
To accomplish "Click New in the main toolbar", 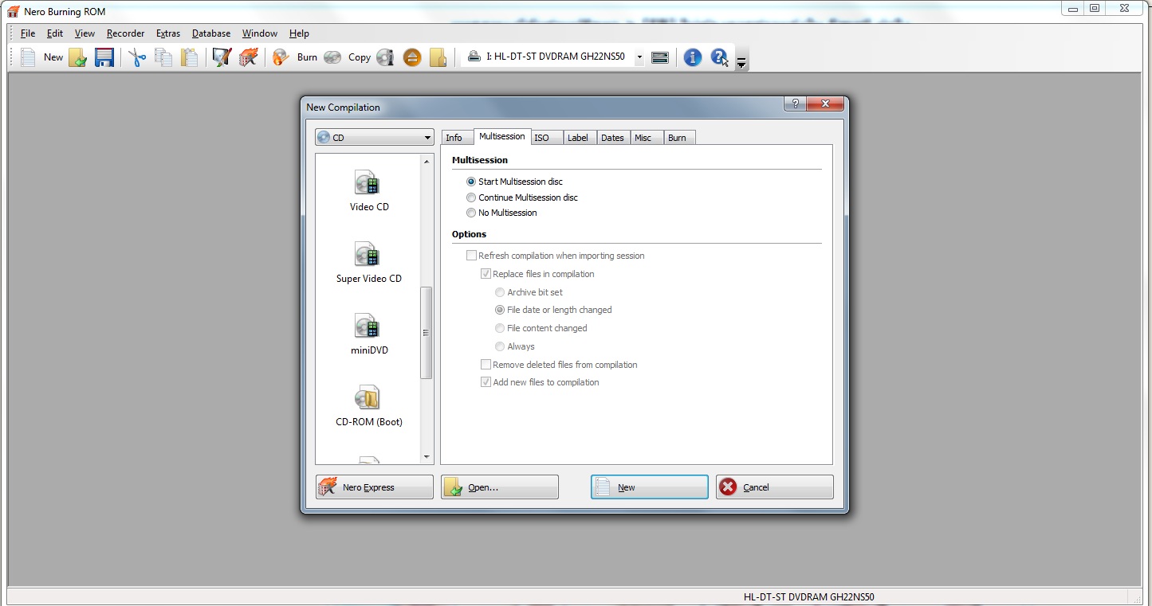I will click(41, 57).
